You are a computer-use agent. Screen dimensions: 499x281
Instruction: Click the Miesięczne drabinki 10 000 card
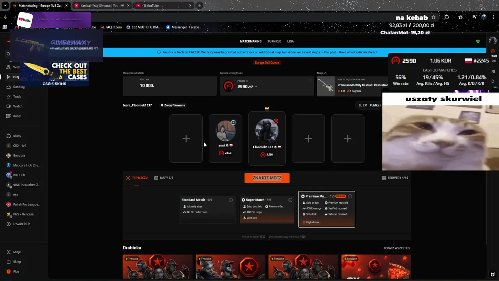[170, 86]
